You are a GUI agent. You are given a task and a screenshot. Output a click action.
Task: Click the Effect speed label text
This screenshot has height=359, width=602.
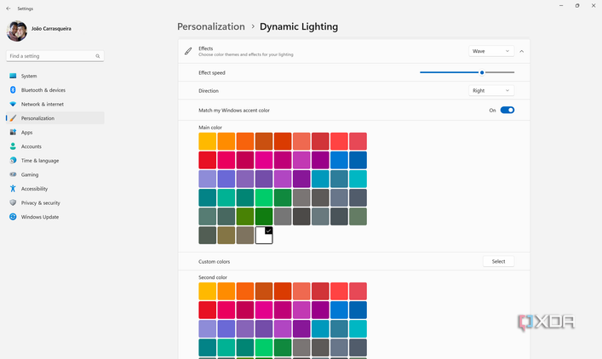pos(212,72)
